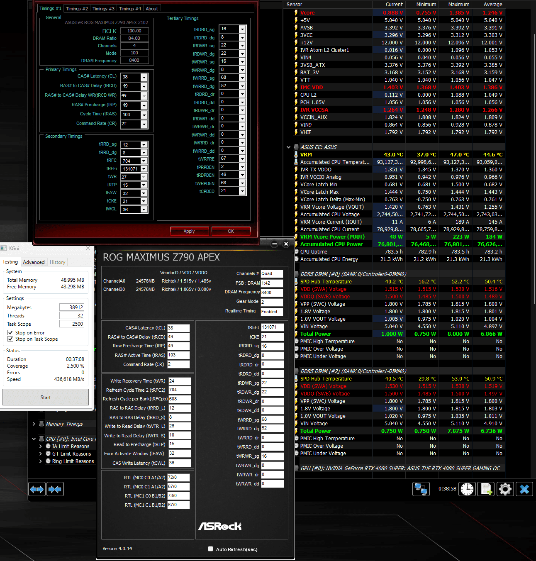
Task: Click the collapse-columns inward arrows icon in HWiNFO
Action: (x=55, y=489)
